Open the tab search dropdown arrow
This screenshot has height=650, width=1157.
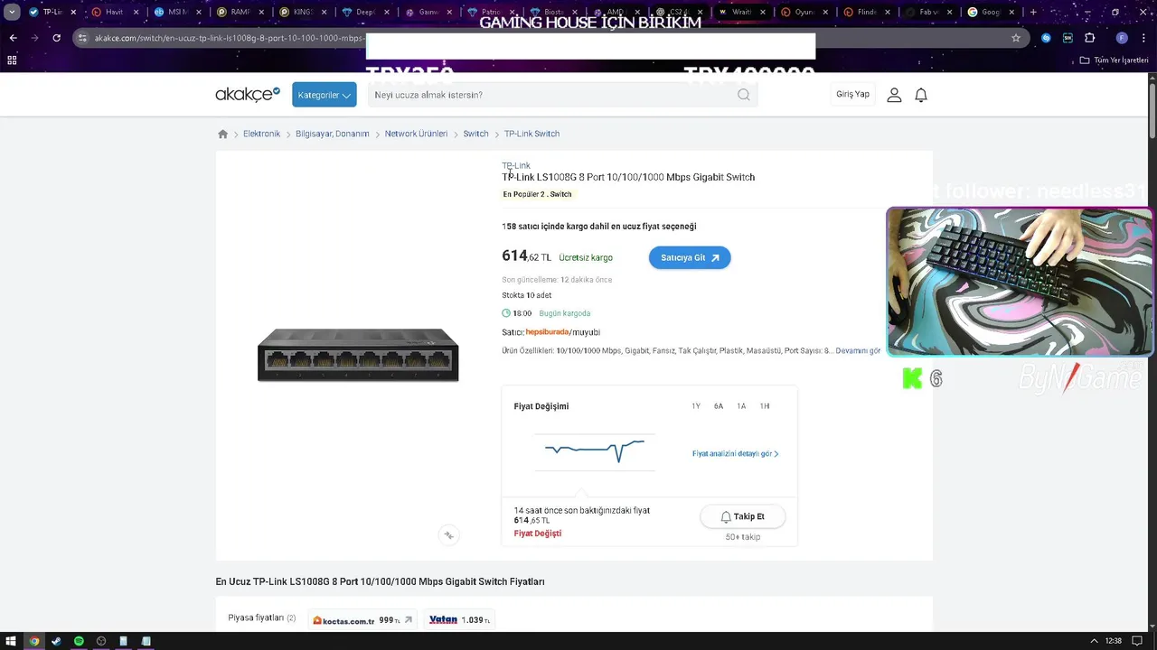click(12, 13)
